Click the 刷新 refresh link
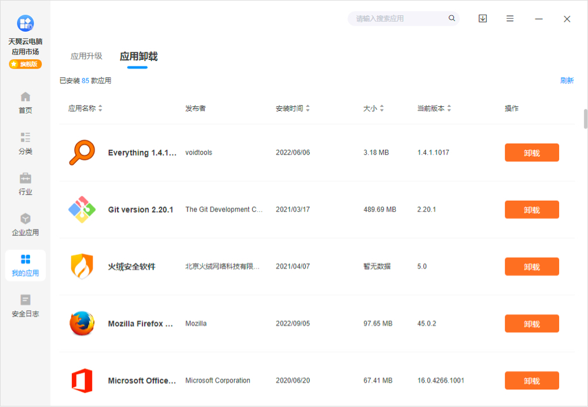This screenshot has height=407, width=588. coord(566,80)
